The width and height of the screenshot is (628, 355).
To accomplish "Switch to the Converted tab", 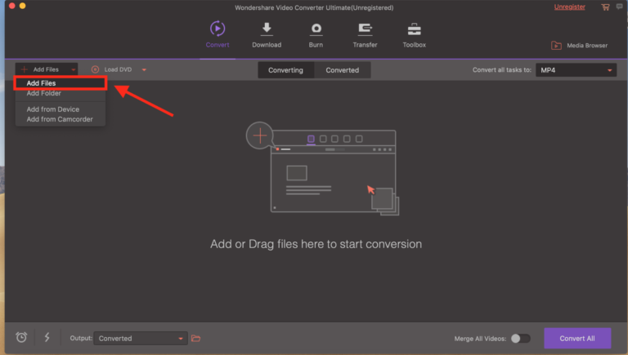I will (342, 70).
